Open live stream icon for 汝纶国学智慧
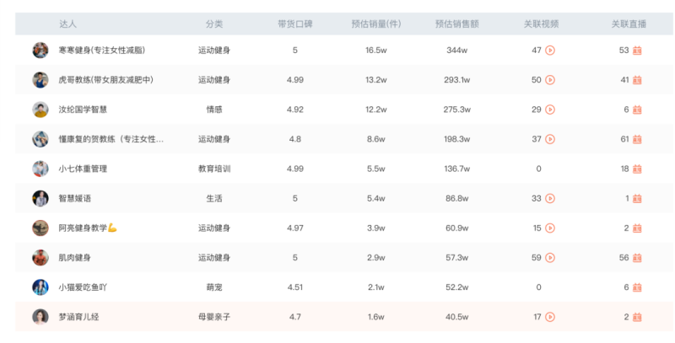The width and height of the screenshot is (675, 343). 637,110
